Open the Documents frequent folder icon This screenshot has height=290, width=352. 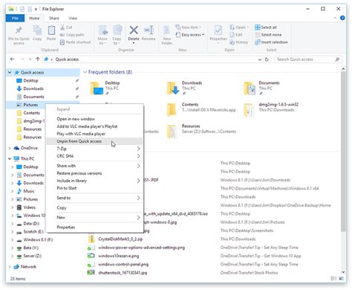[x=250, y=88]
